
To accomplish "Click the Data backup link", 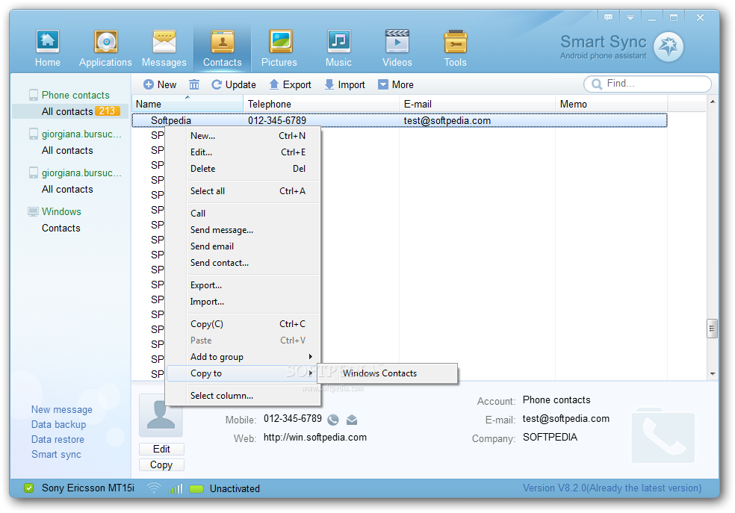I will pyautogui.click(x=58, y=424).
